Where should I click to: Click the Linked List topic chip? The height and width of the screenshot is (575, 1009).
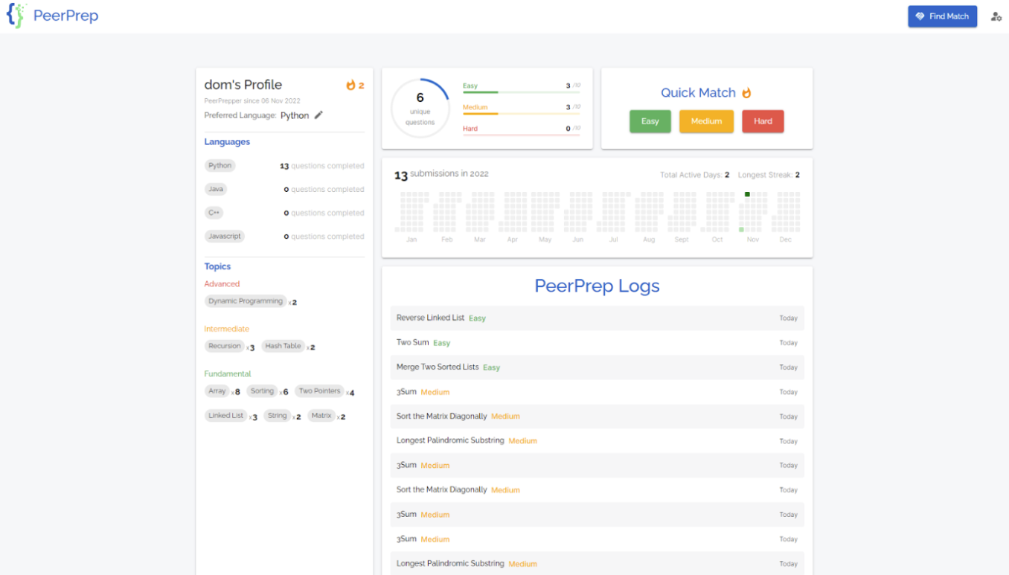click(226, 416)
